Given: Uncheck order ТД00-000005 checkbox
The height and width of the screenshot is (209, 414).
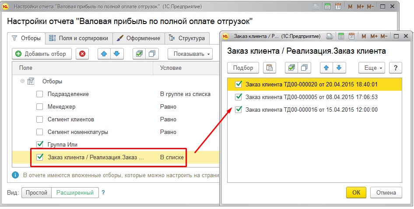Looking at the screenshot, I should coord(239,97).
